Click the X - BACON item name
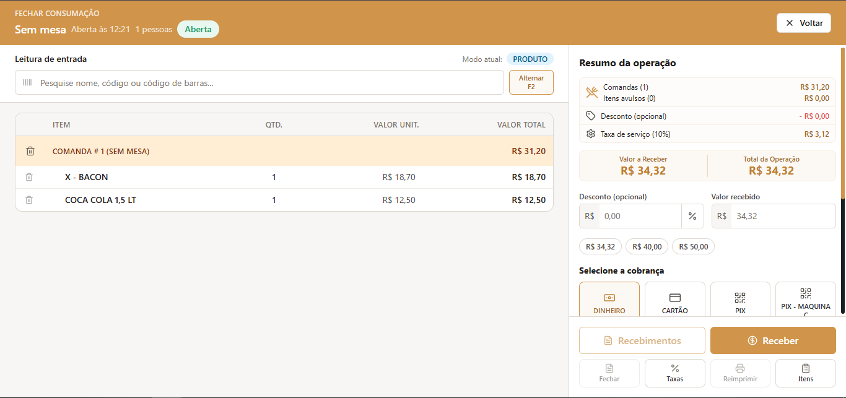Image resolution: width=846 pixels, height=398 pixels. coord(87,177)
